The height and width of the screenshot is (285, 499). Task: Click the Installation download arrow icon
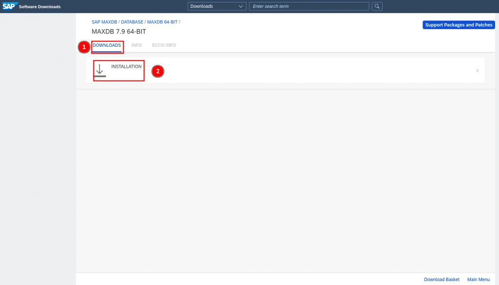(x=100, y=71)
